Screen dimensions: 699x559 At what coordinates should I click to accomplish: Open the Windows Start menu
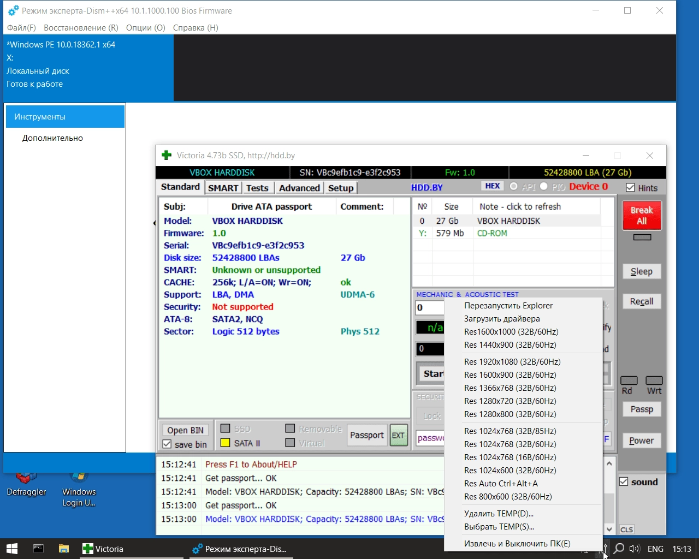click(x=11, y=549)
